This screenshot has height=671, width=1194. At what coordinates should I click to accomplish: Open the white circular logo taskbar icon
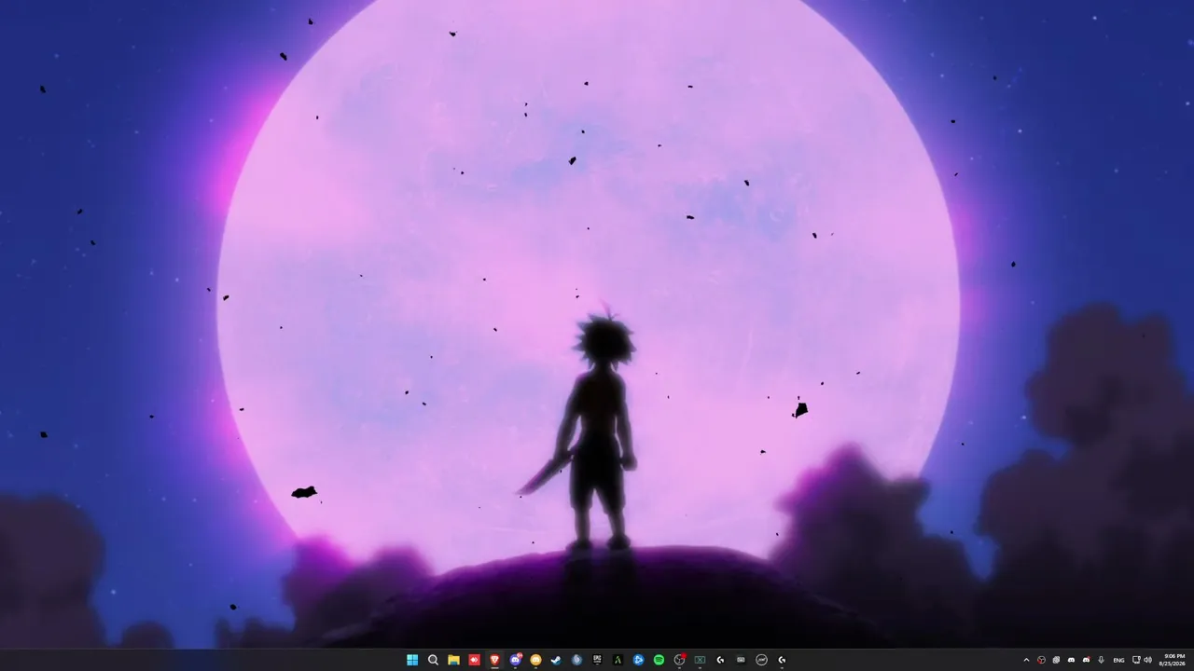(x=761, y=660)
